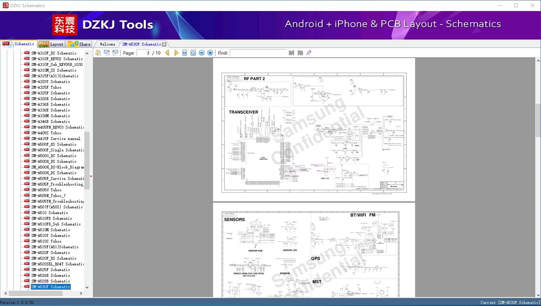Switch to the Layout tab
Screen dimensions: 541x306
[51, 44]
